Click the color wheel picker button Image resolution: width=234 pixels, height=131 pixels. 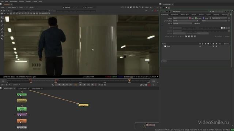pyautogui.click(x=224, y=28)
